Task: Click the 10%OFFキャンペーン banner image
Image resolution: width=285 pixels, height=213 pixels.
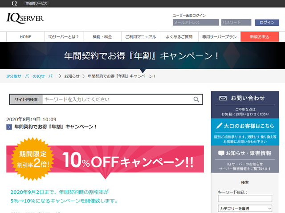Action: click(x=105, y=159)
